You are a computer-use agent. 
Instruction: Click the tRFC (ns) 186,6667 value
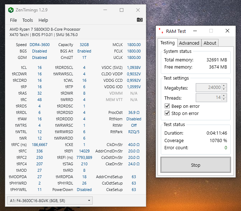[40, 145]
